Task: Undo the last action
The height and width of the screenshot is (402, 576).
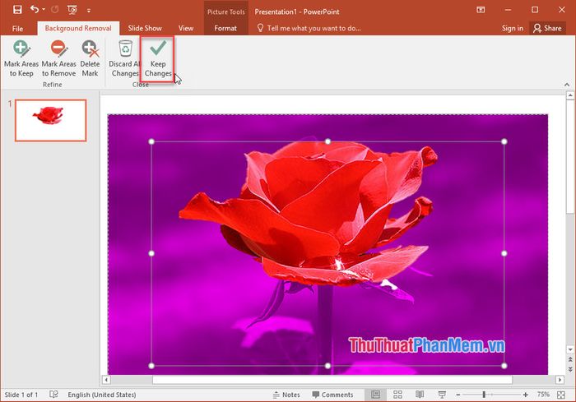Action: coord(35,10)
